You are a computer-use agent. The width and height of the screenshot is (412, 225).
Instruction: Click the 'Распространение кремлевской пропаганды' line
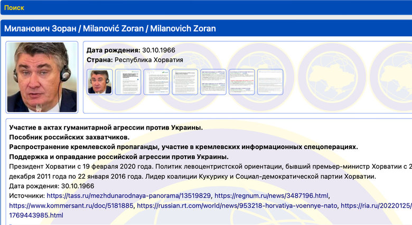tap(183, 147)
